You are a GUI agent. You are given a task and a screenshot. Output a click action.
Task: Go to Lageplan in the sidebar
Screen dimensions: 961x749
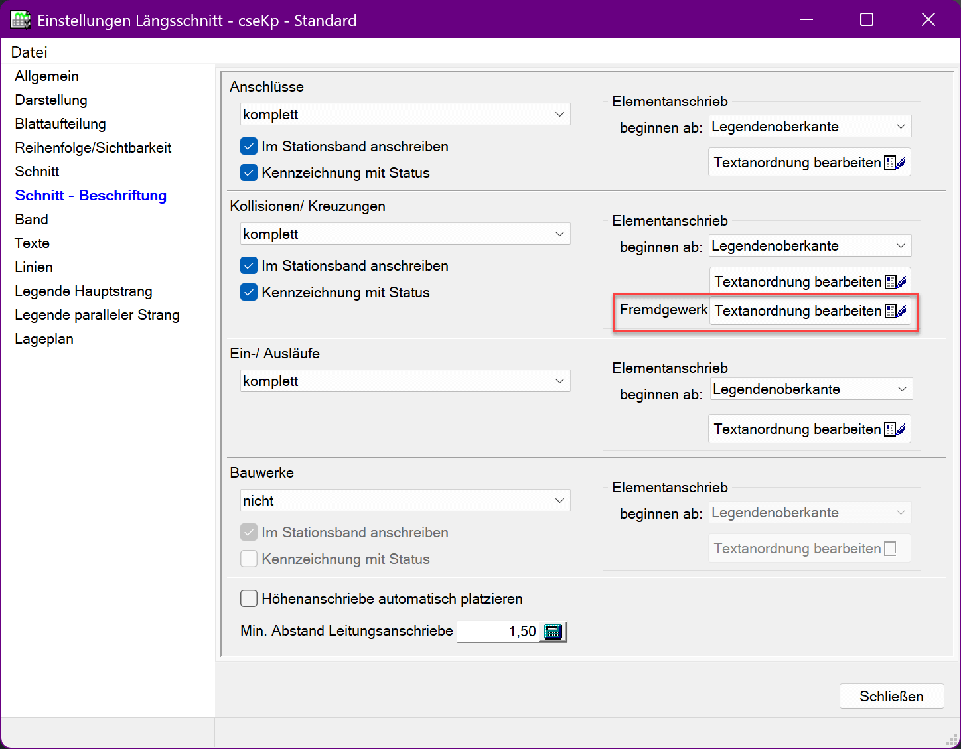[44, 339]
